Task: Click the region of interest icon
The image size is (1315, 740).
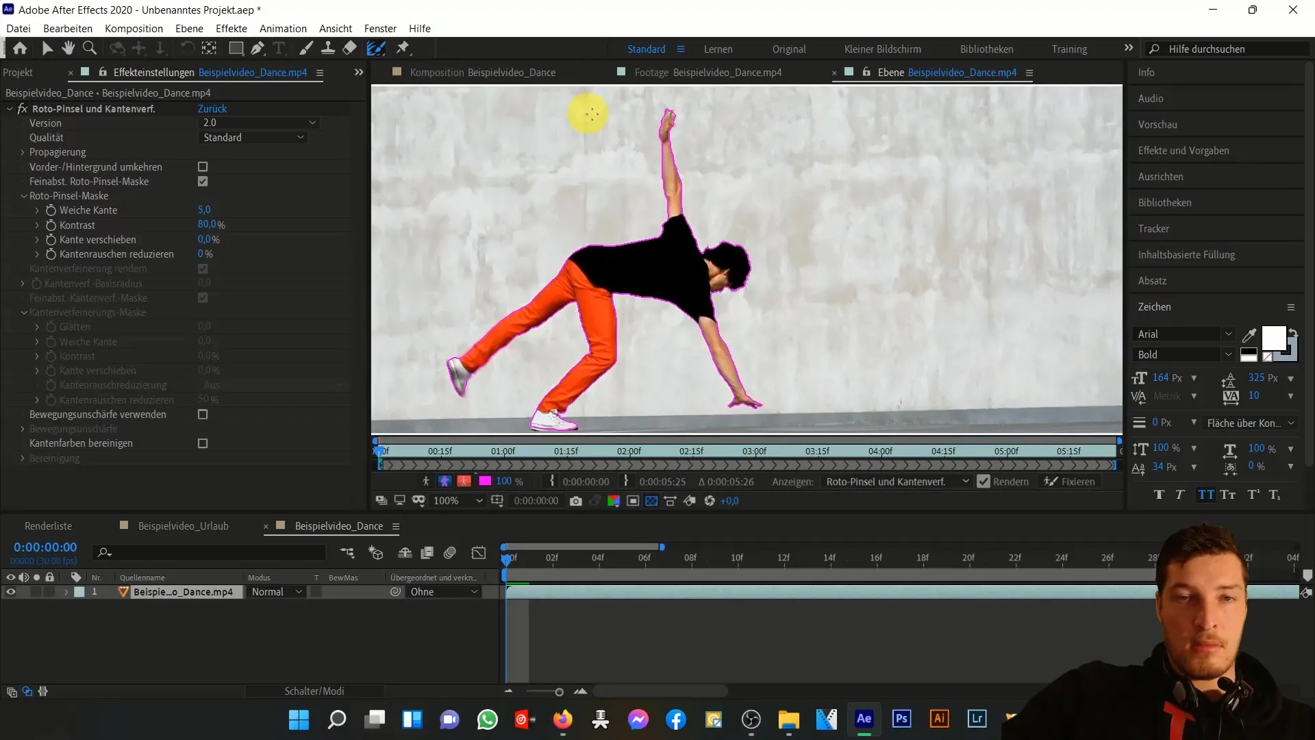Action: (633, 501)
